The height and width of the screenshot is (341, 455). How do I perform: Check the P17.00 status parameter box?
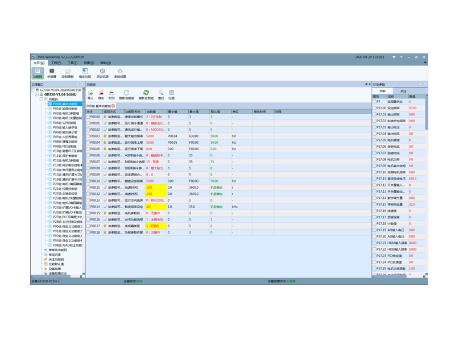(375, 108)
